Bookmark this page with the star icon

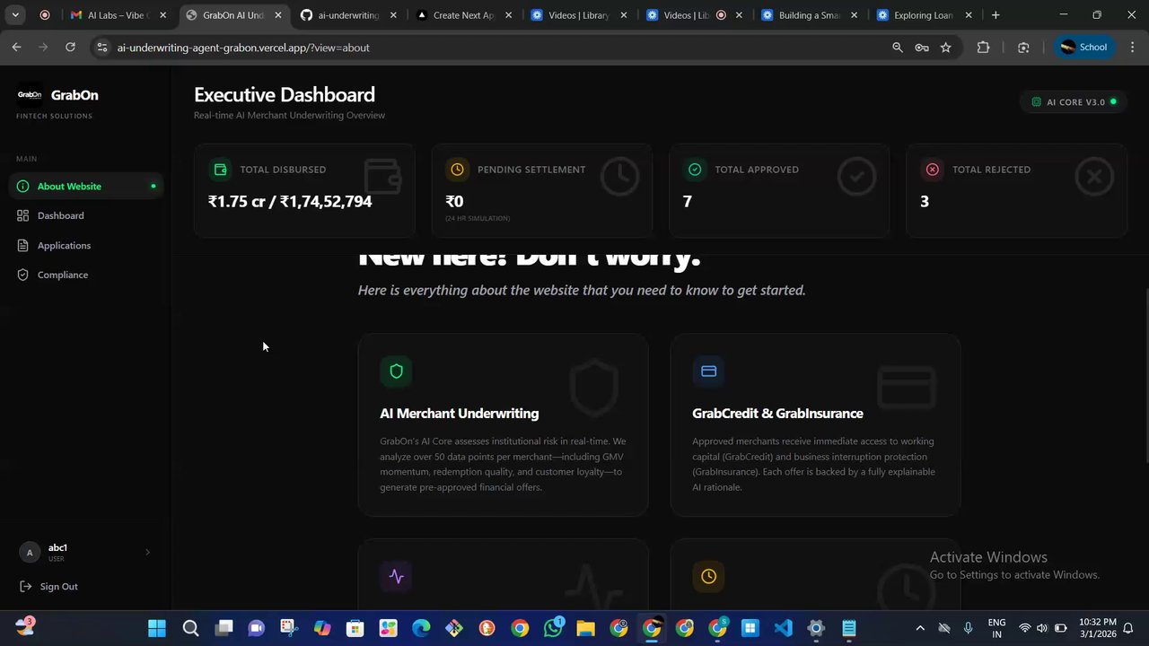[945, 48]
